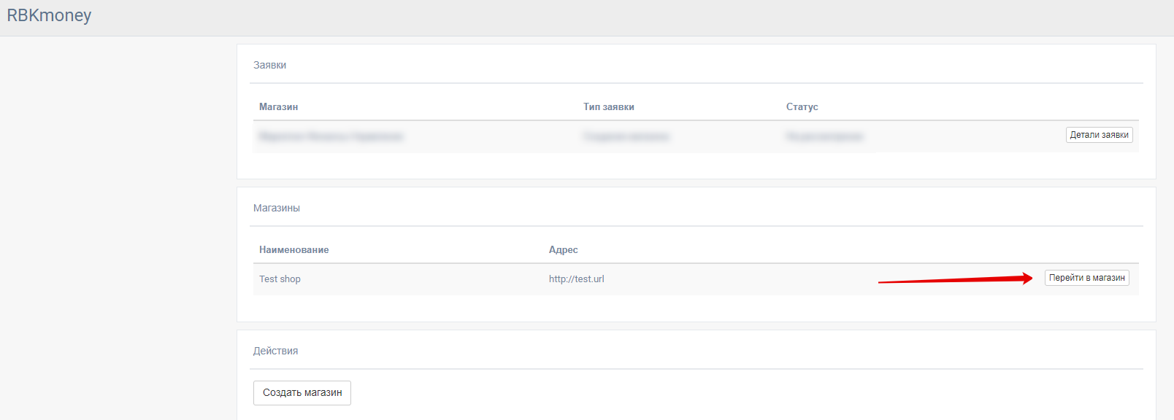Click the red arrow pointing to the button
Viewport: 1174px width, 420px height.
(x=955, y=279)
